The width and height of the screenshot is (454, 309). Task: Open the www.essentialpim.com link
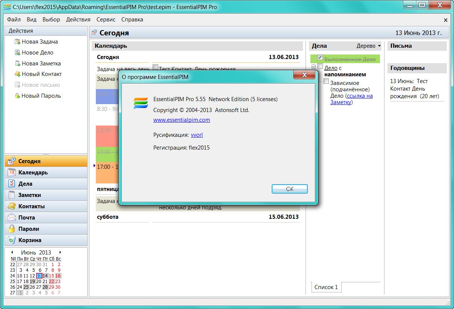pos(182,120)
